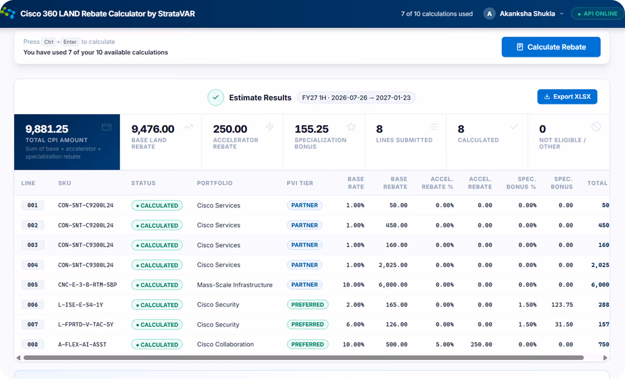
Task: Click the BASE RATE column header
Action: [x=356, y=183]
